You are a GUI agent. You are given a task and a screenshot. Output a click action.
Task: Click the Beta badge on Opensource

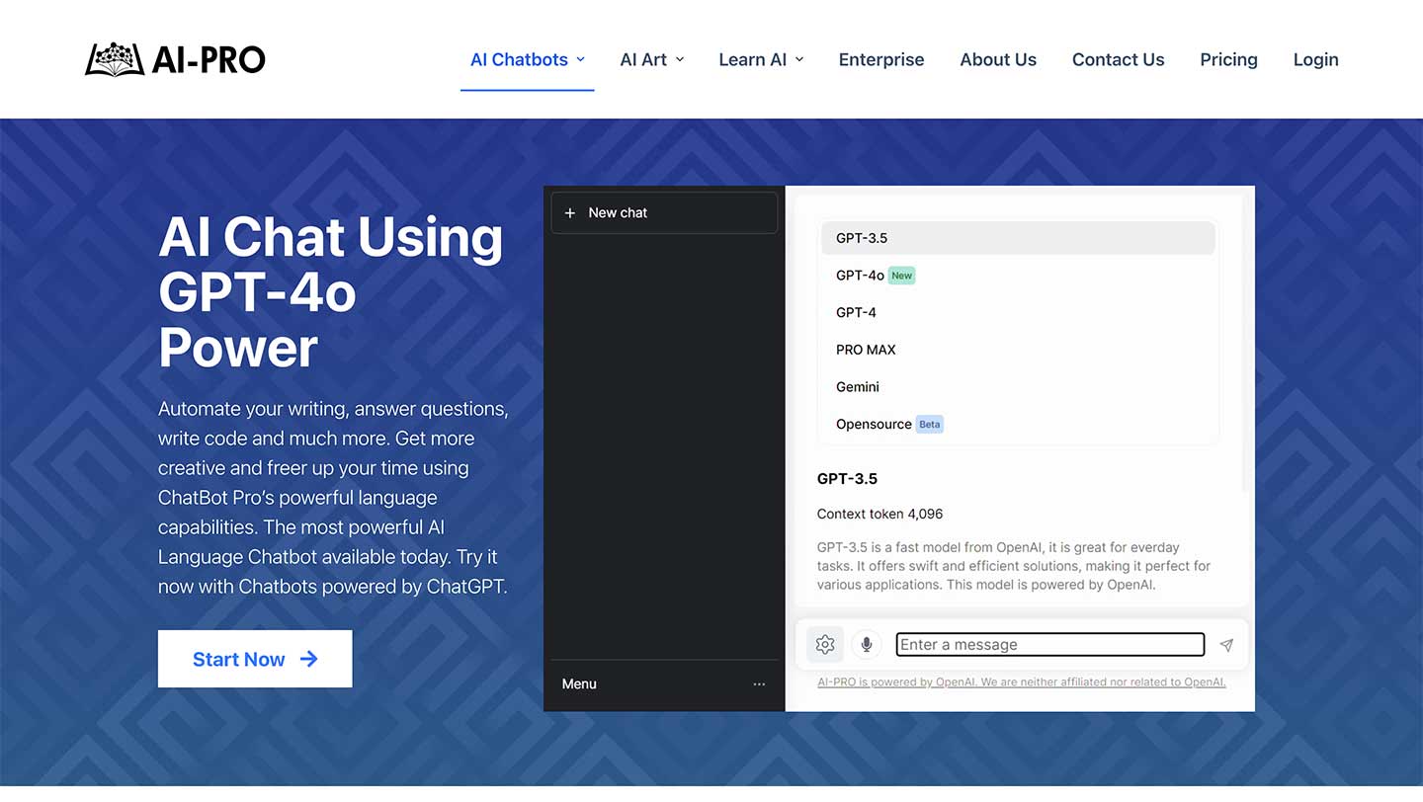[x=930, y=424]
